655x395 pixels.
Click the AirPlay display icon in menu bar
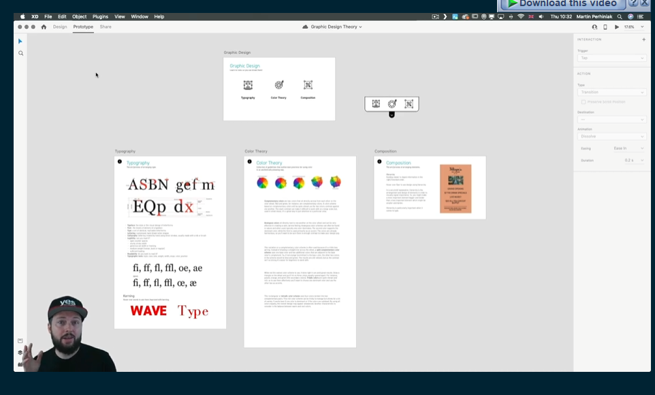[x=500, y=17]
